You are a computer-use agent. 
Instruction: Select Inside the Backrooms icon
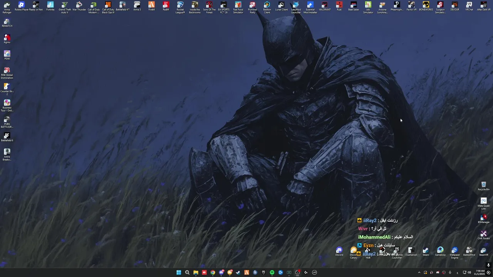[195, 7]
